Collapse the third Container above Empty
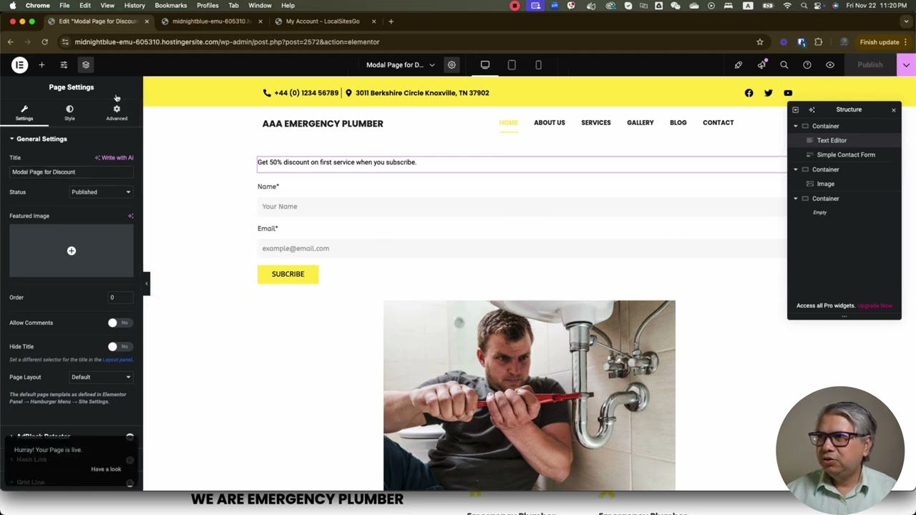This screenshot has width=916, height=515. tap(796, 199)
